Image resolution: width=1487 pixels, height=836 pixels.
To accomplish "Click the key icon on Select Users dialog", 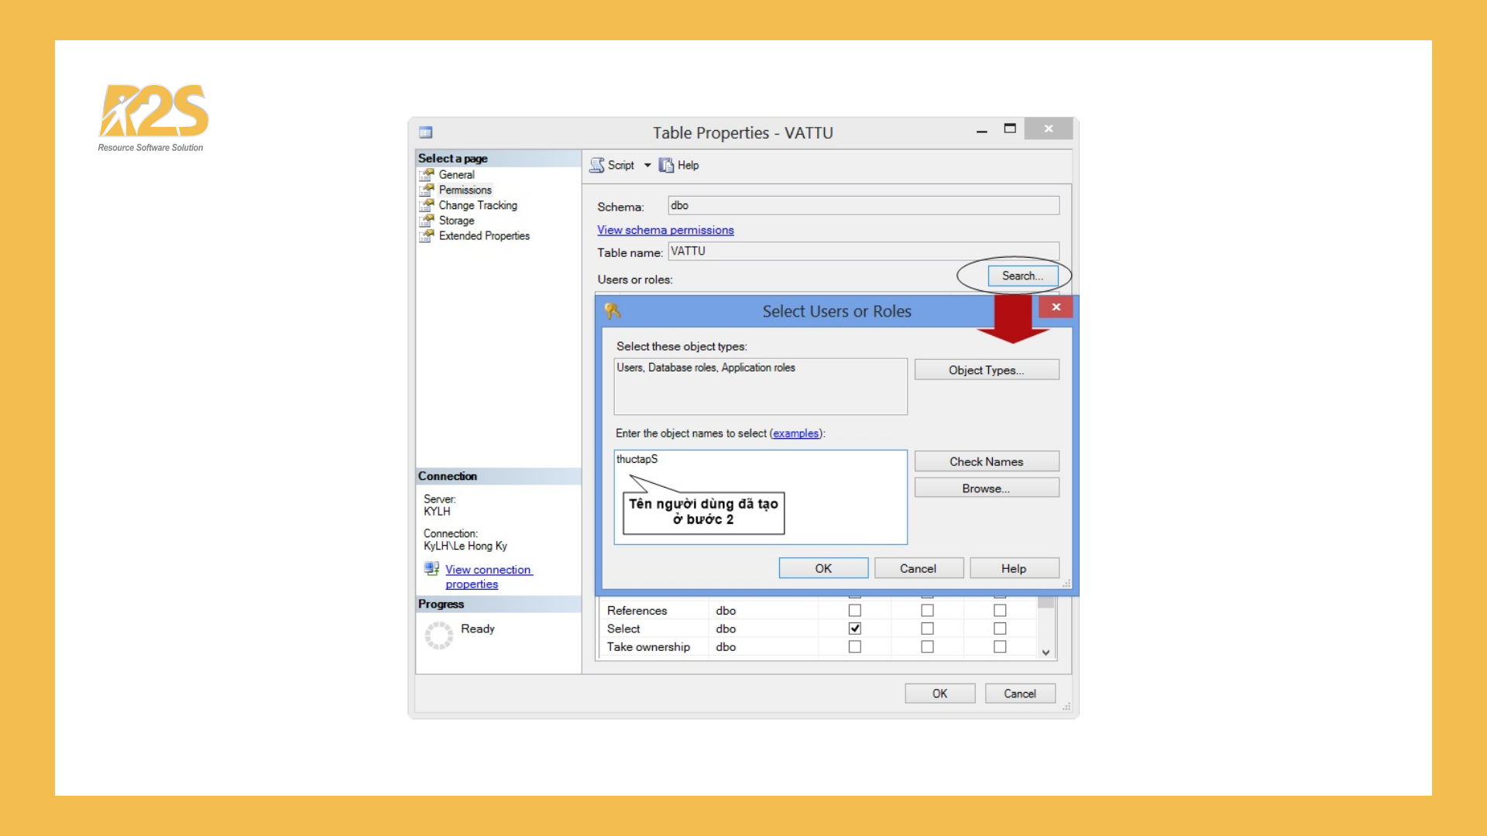I will (x=614, y=311).
